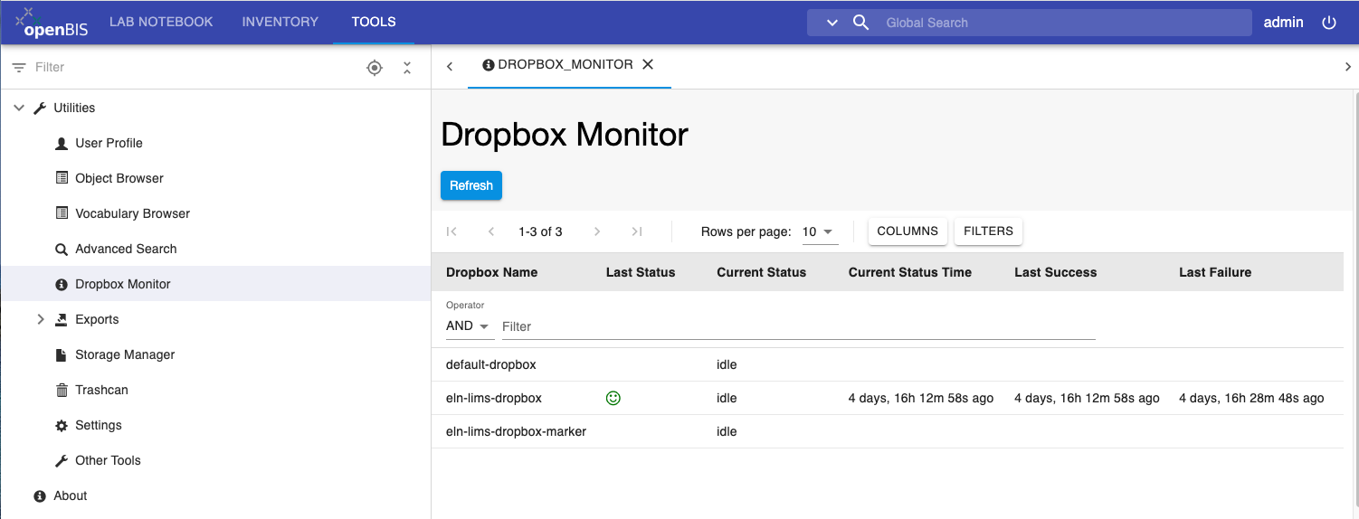Sort by Last Success column header

coord(1055,272)
